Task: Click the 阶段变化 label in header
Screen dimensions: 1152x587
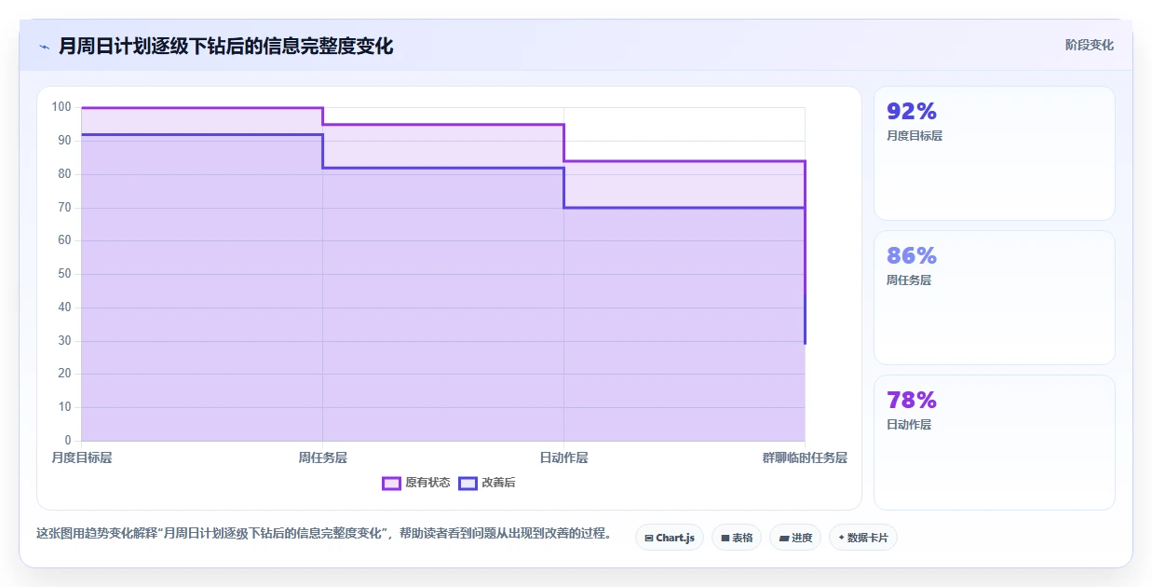Action: click(x=1089, y=45)
